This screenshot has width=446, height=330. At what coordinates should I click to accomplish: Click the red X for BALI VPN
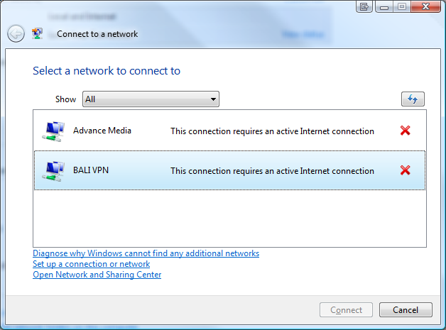(405, 170)
